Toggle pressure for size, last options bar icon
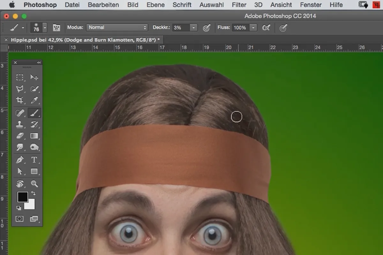 click(283, 28)
